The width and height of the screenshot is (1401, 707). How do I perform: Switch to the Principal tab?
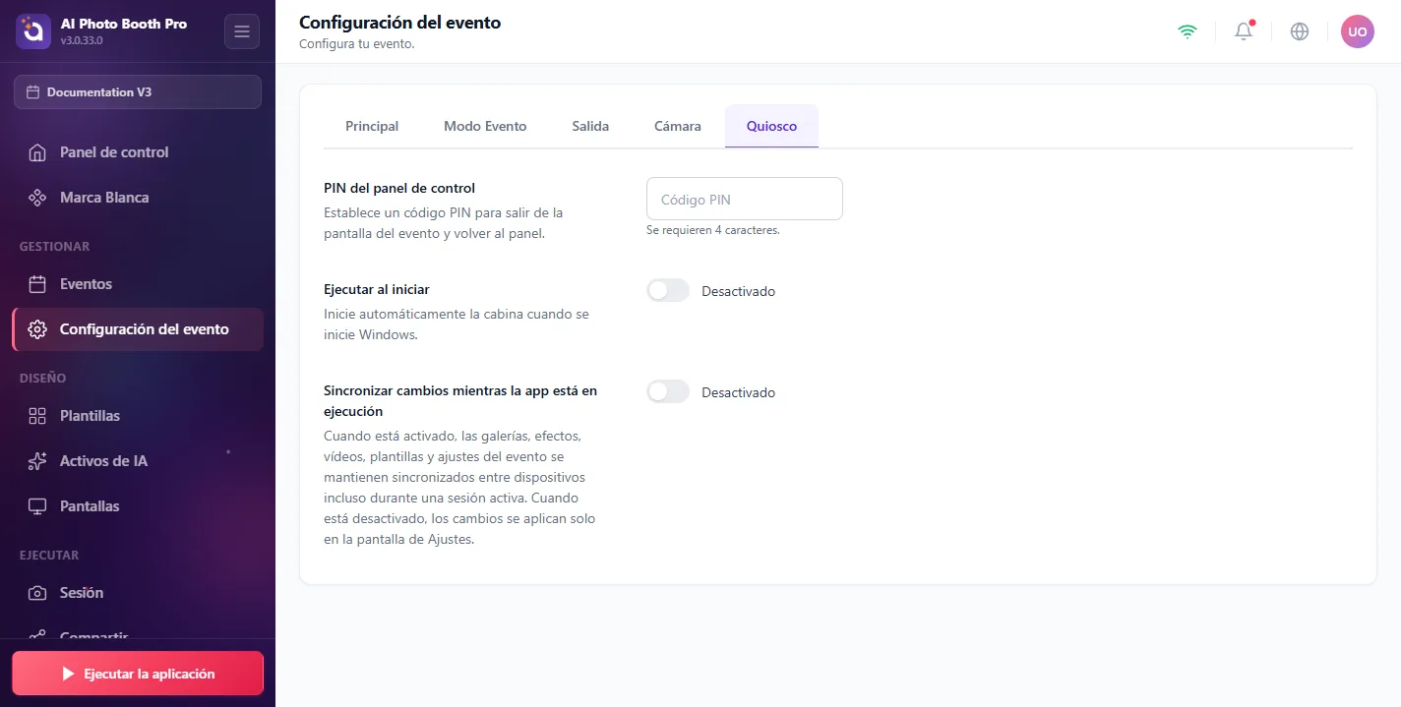tap(372, 126)
